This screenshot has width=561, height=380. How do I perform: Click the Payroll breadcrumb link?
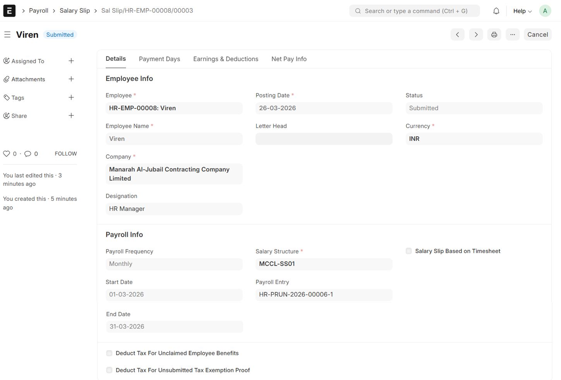[x=39, y=10]
